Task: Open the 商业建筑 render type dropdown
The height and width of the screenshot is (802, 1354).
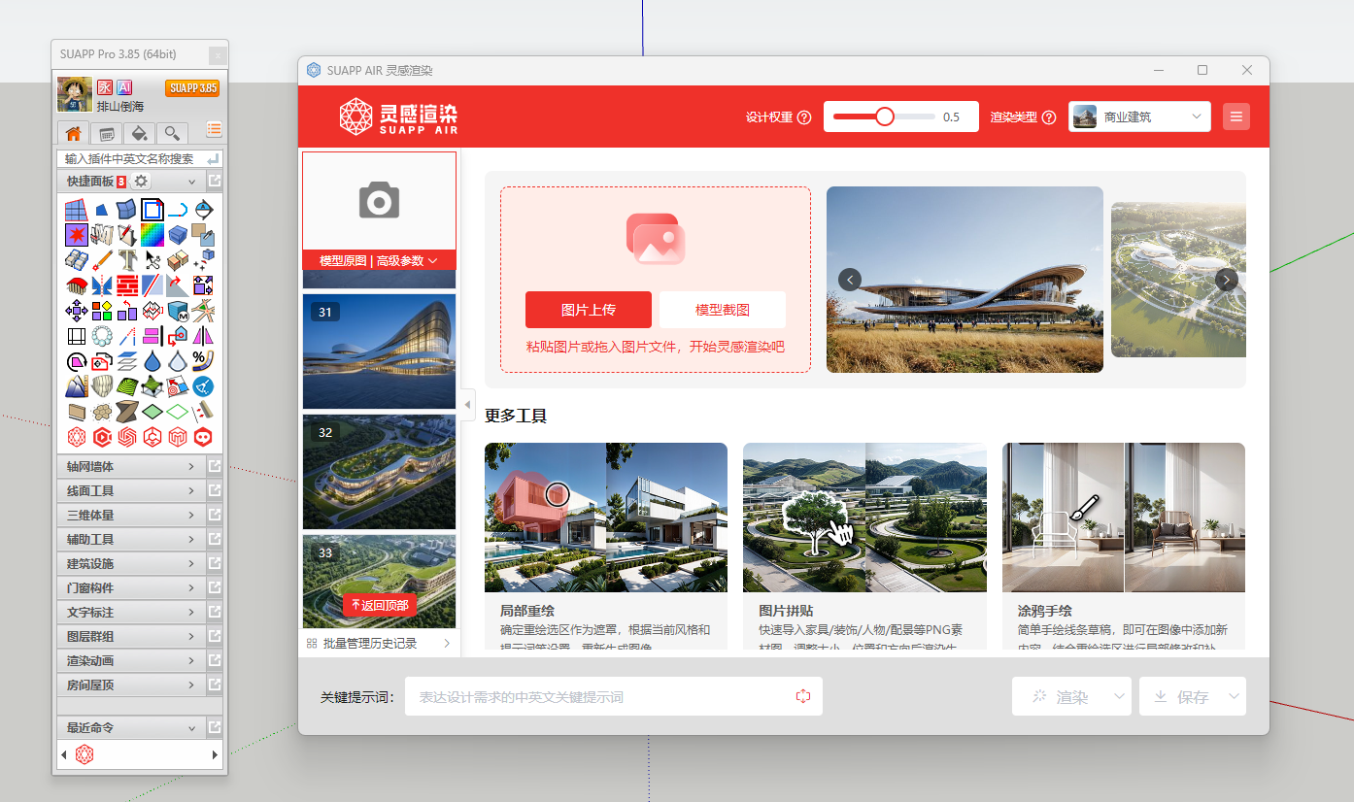Action: pyautogui.click(x=1139, y=117)
